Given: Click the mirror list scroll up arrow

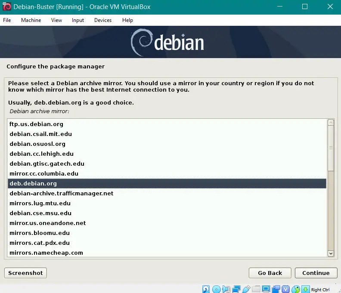Looking at the screenshot, I should pos(331,122).
